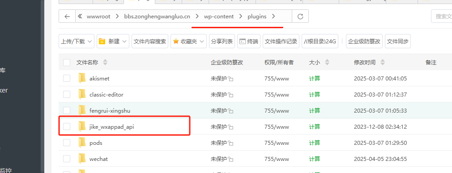The image size is (452, 173).
Task: Navigate to bbs.zonghengwangluo.cn breadcrumb
Action: point(157,17)
